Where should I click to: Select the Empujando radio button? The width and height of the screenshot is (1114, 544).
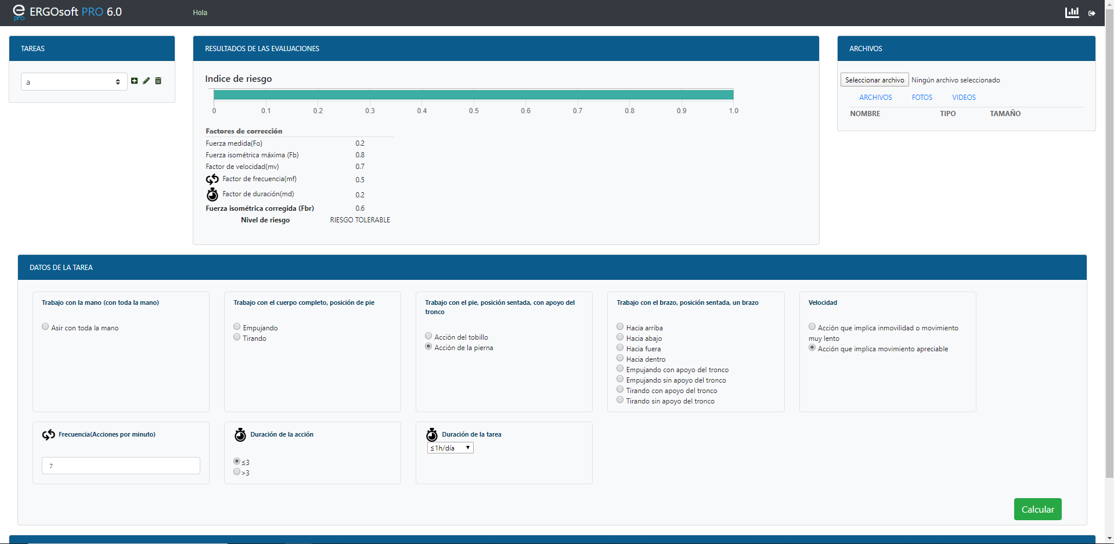pyautogui.click(x=237, y=327)
